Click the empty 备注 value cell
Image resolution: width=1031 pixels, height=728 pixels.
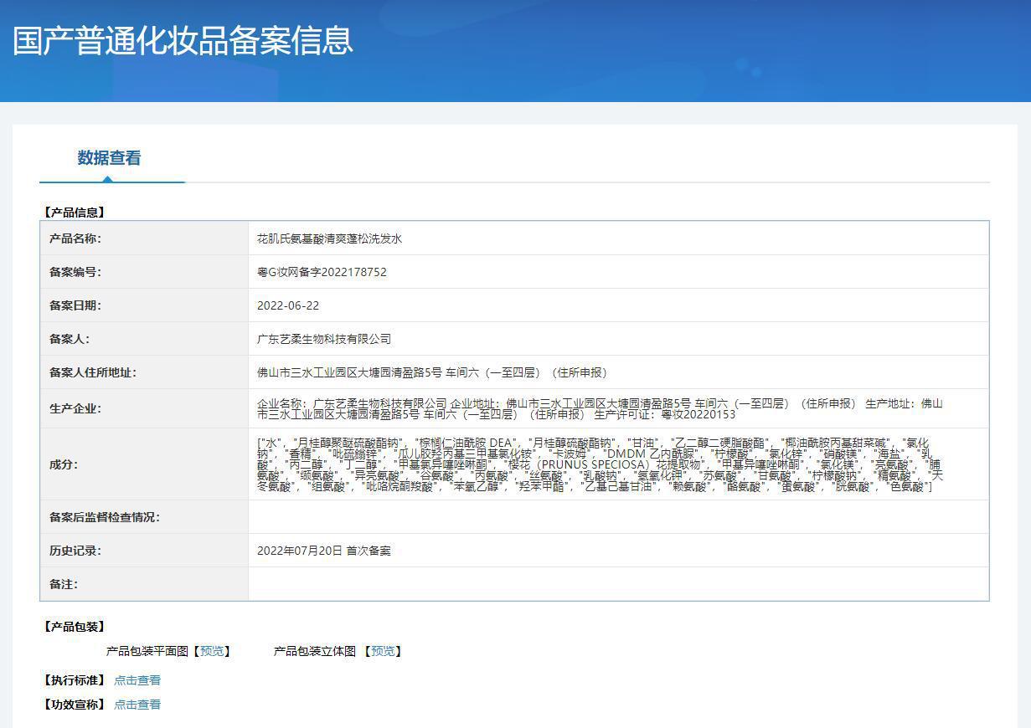click(x=617, y=584)
